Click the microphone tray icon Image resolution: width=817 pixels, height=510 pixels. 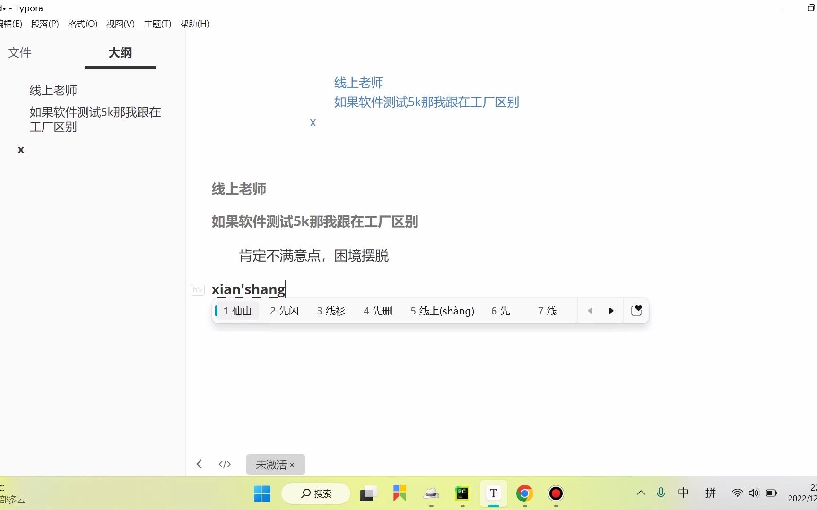(x=661, y=493)
